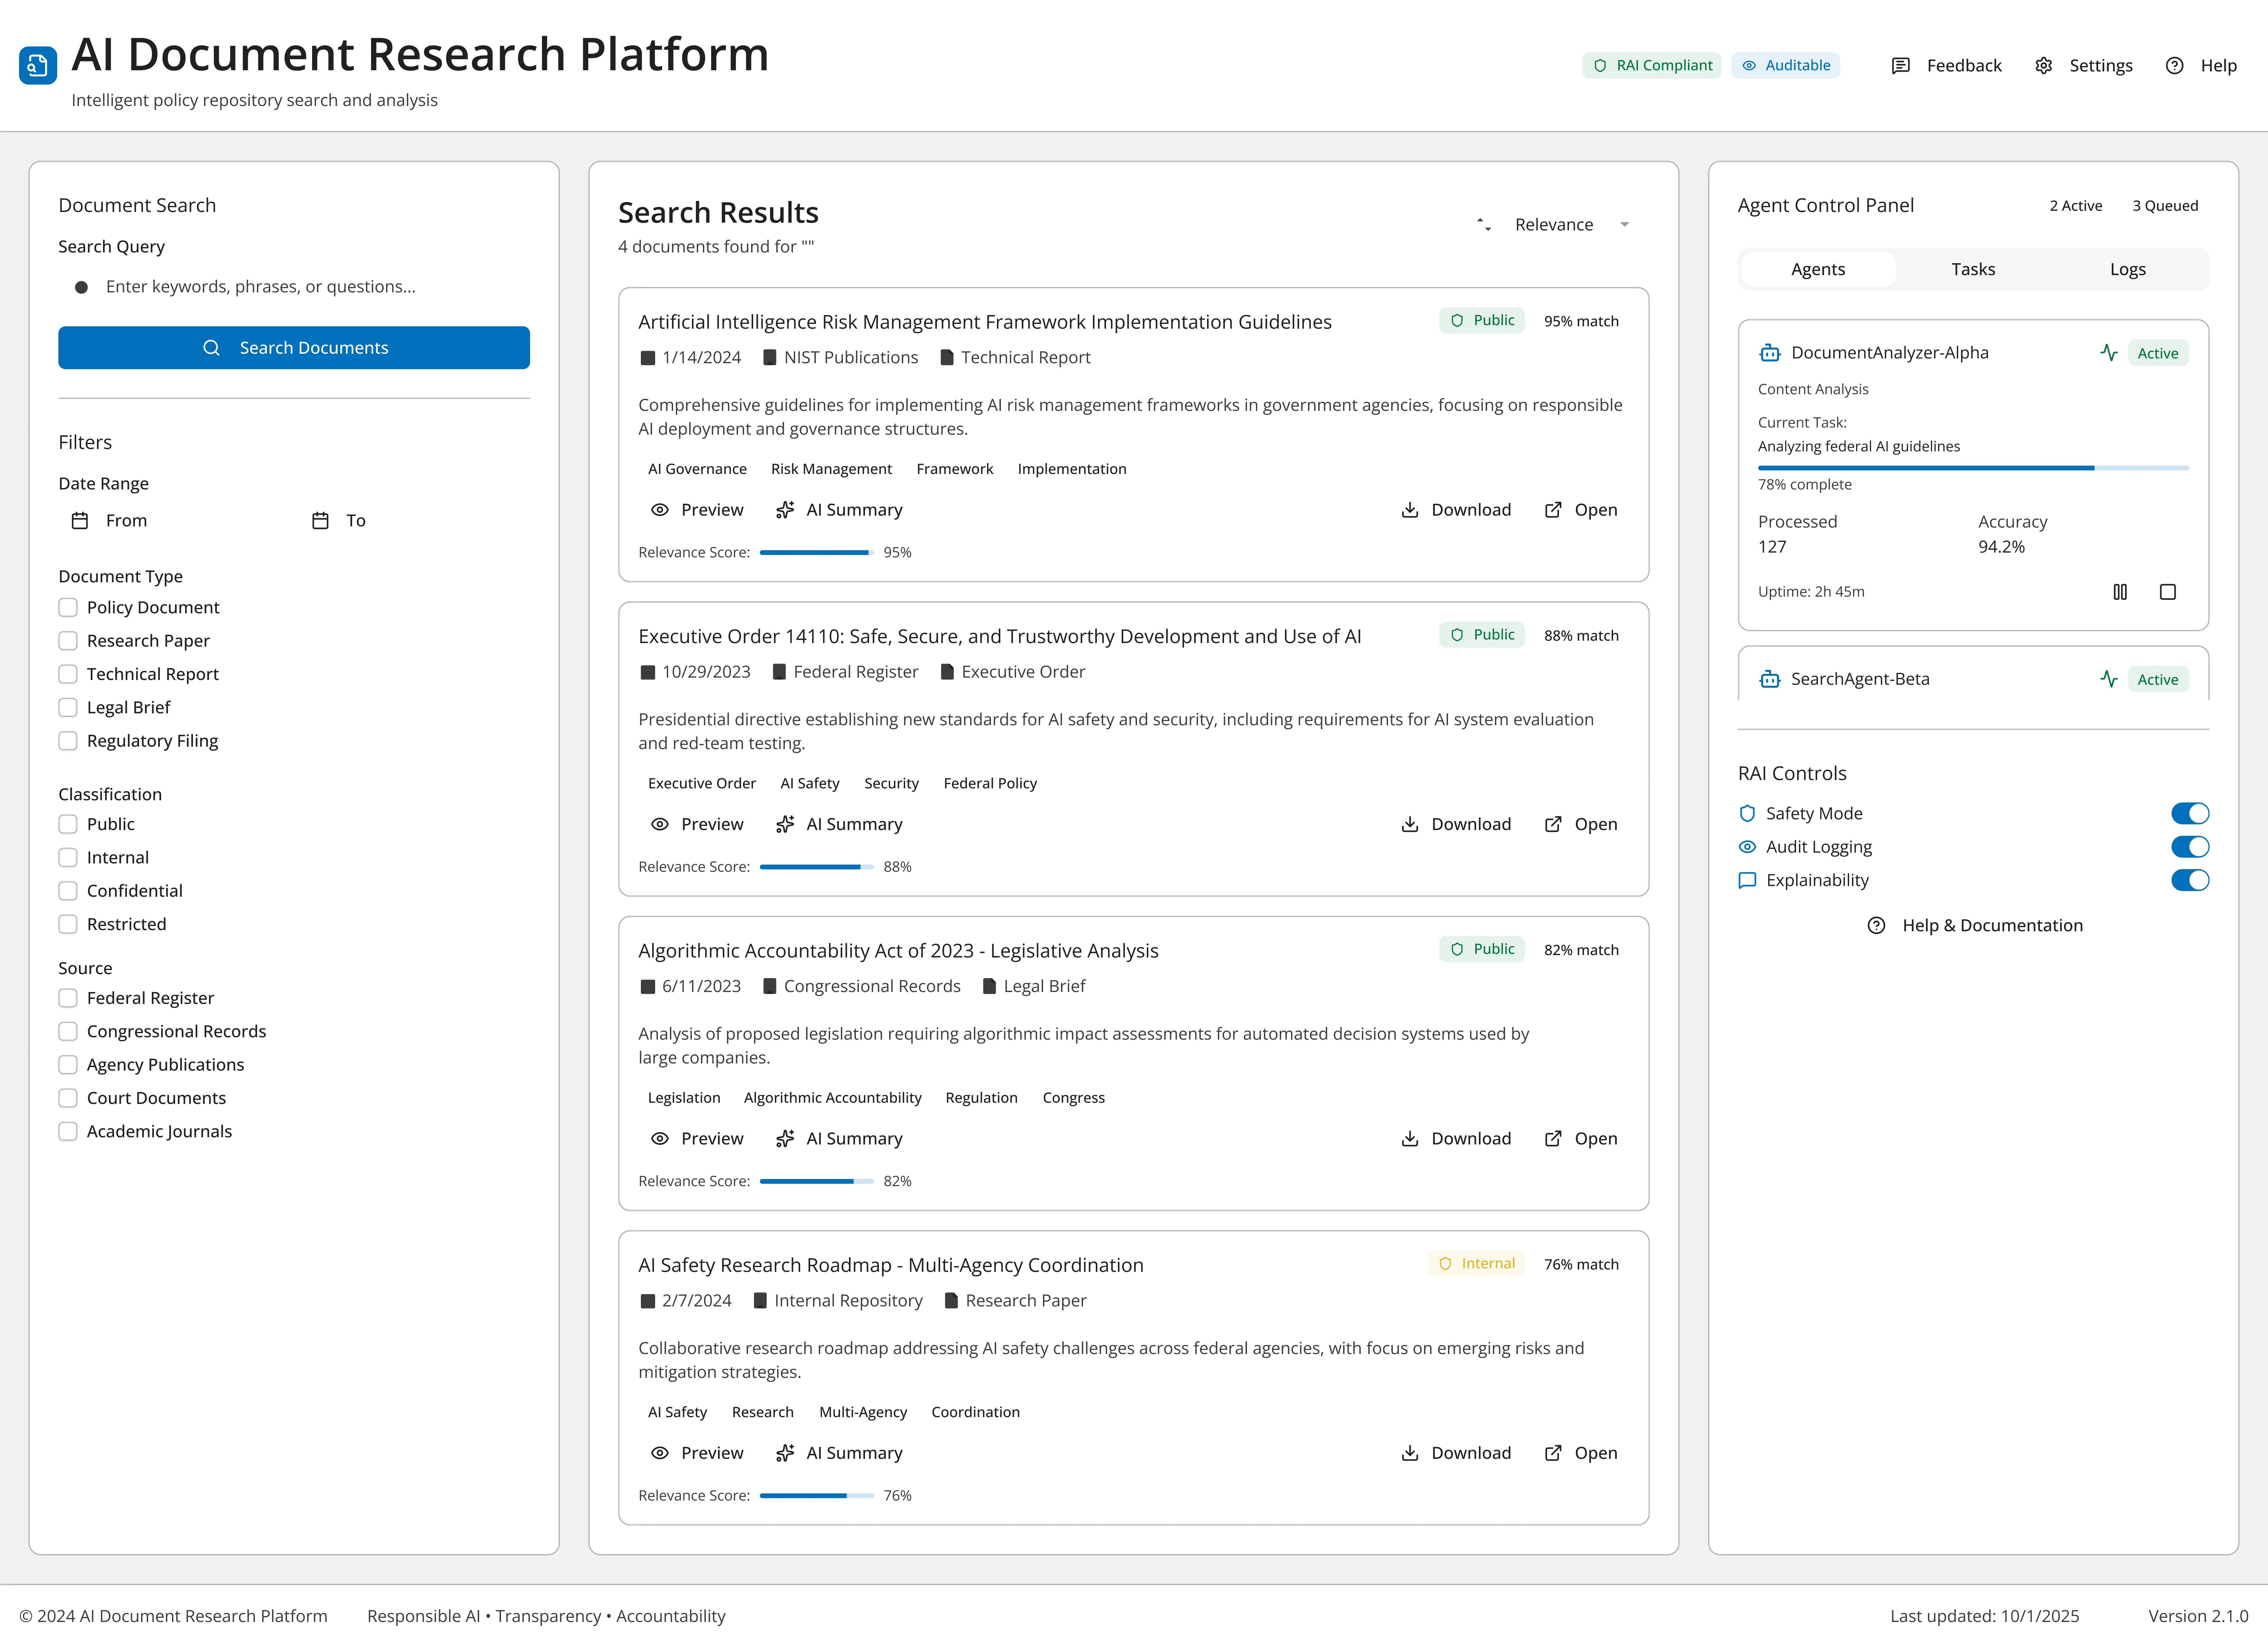
Task: Click the 76% relevance score bar
Action: point(817,1496)
